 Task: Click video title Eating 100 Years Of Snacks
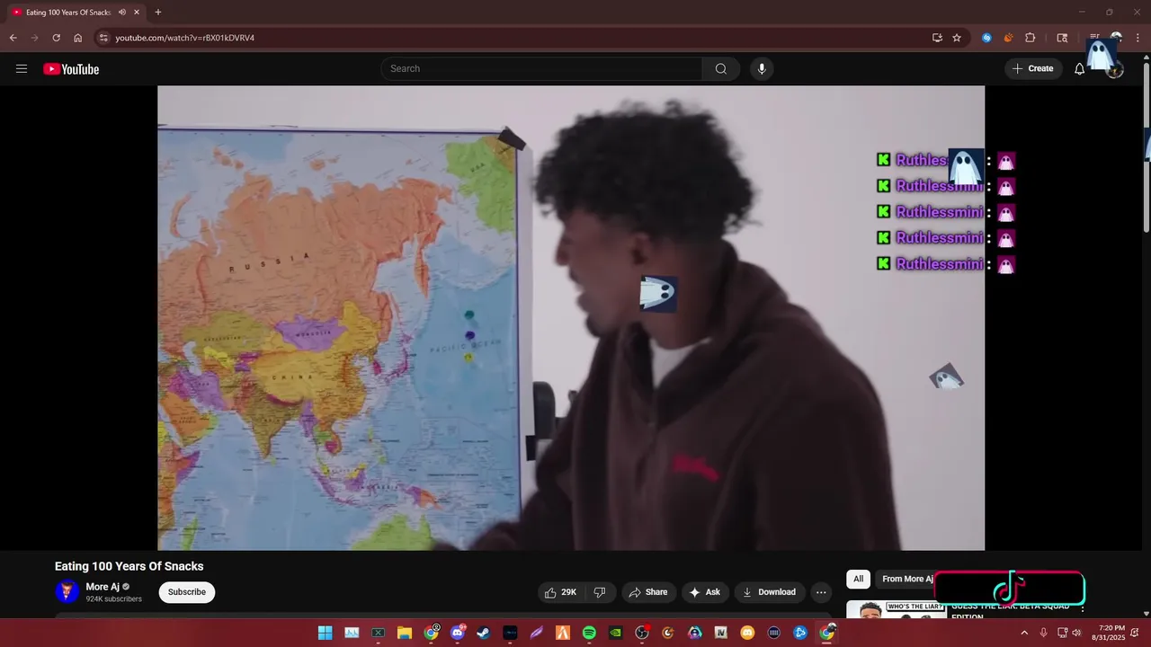click(x=129, y=566)
